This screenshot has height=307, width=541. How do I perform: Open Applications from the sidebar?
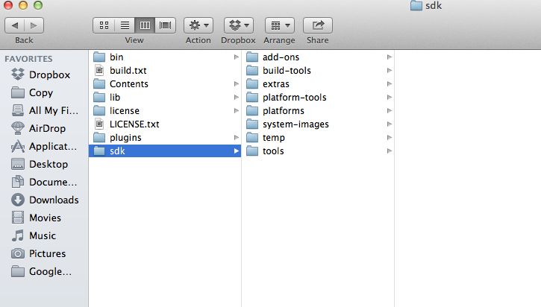pos(44,147)
